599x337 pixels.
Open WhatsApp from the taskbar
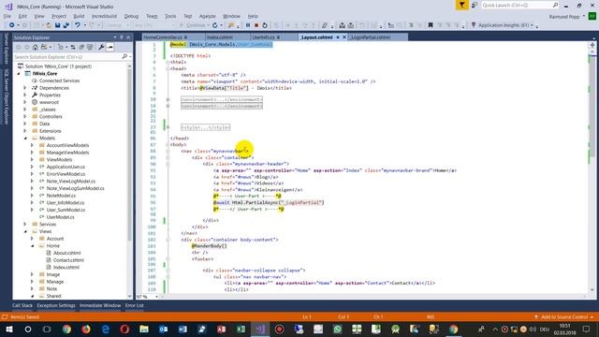pyautogui.click(x=337, y=329)
